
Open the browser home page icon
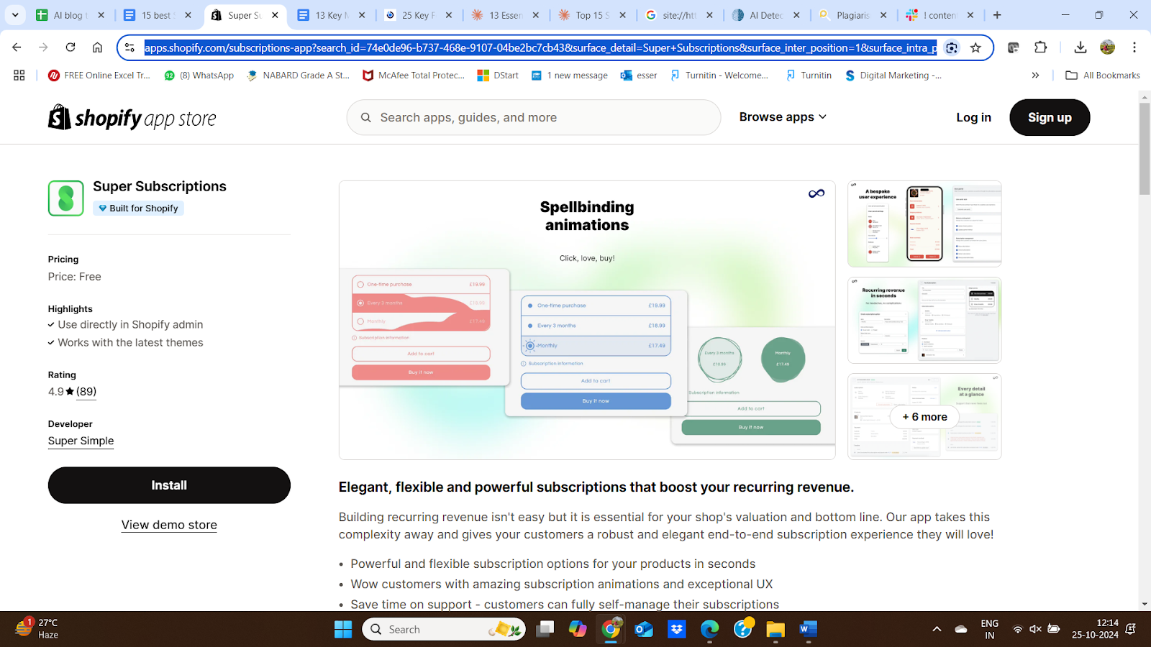tap(97, 47)
